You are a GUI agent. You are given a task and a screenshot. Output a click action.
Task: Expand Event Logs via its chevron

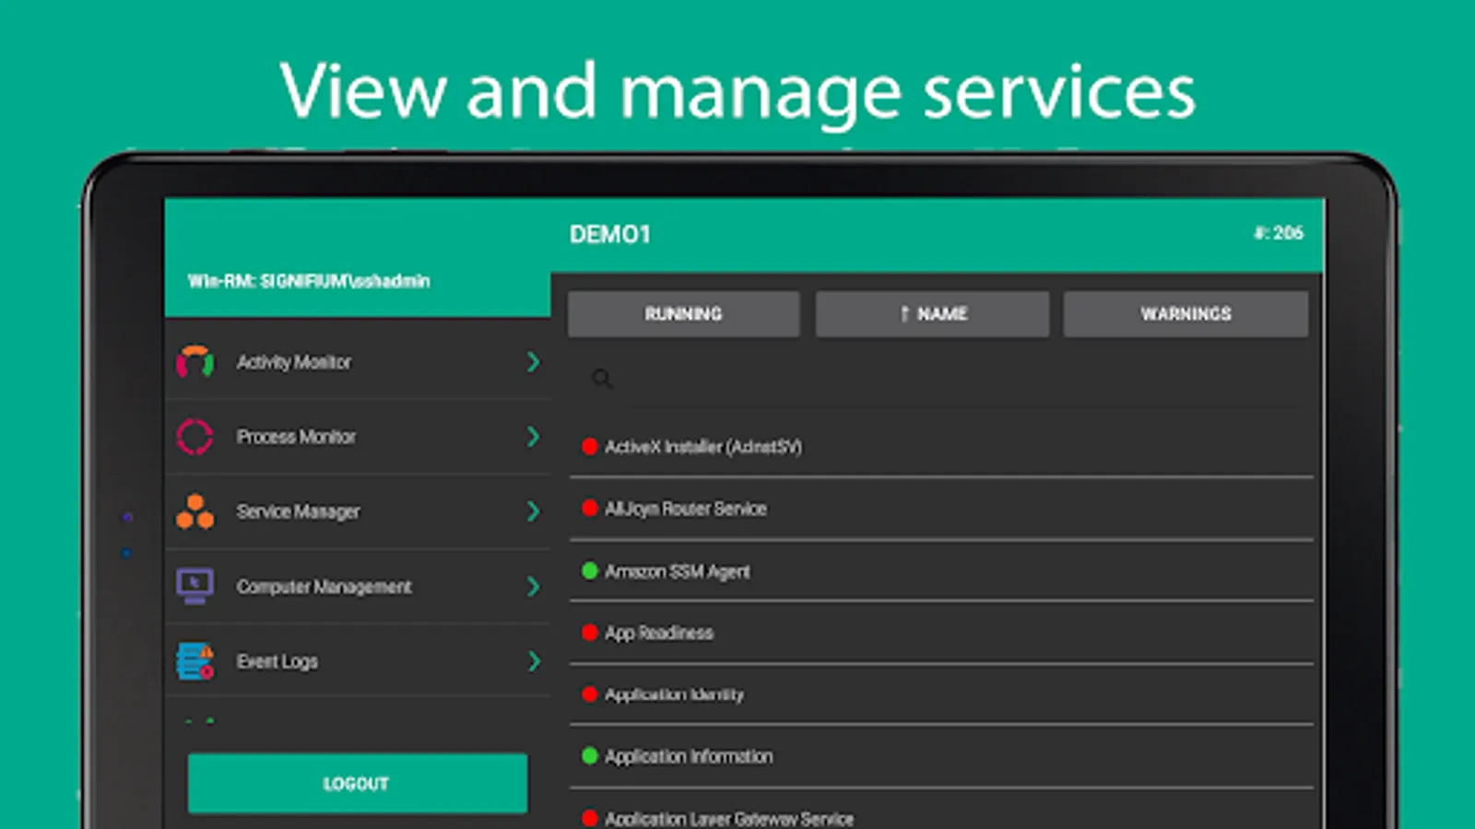[533, 660]
